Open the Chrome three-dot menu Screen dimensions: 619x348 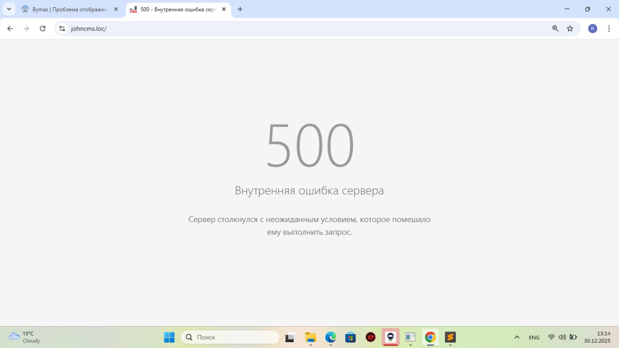point(609,29)
